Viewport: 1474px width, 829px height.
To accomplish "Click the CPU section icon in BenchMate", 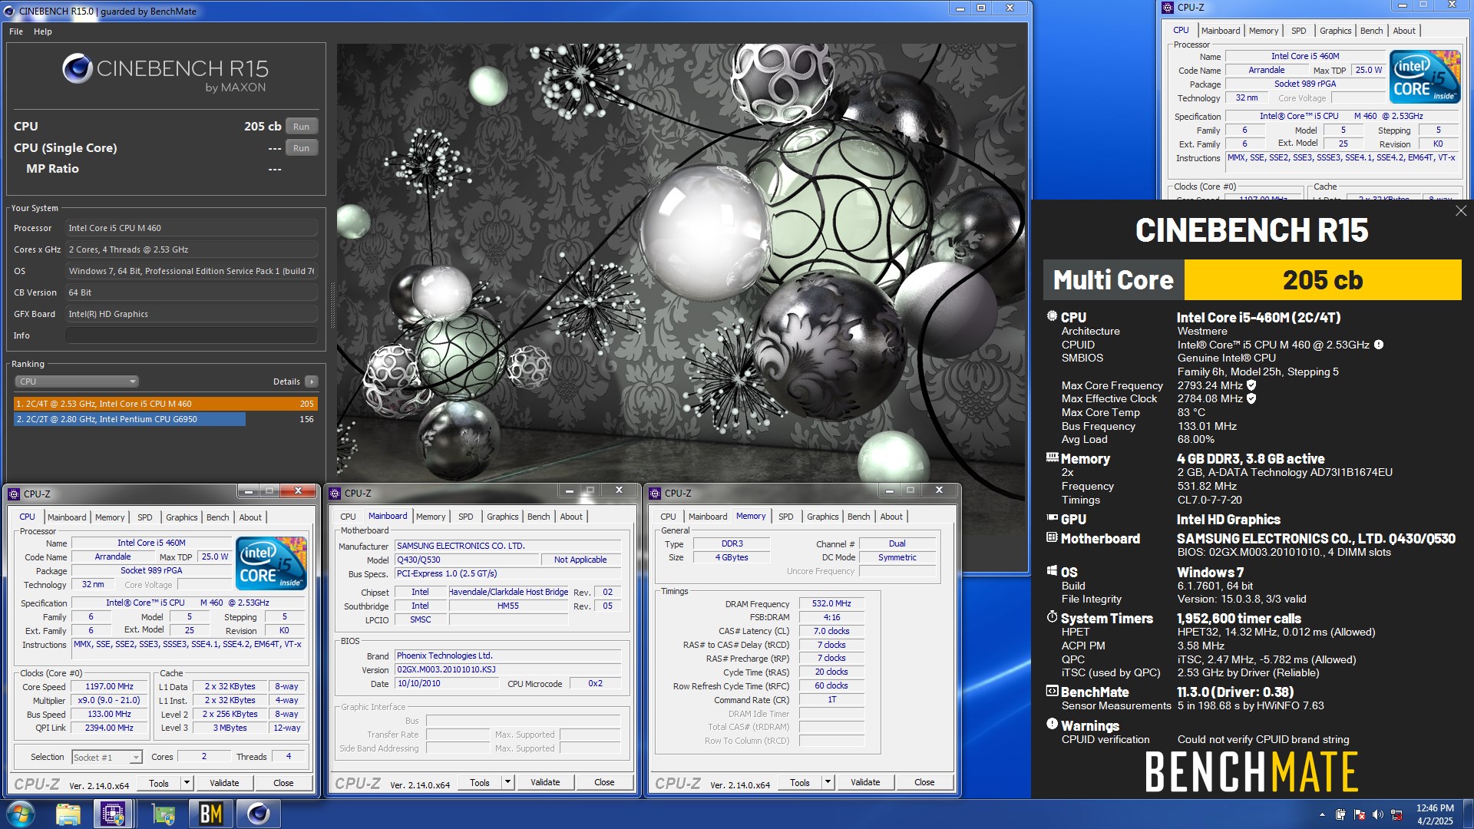I will (x=1052, y=316).
